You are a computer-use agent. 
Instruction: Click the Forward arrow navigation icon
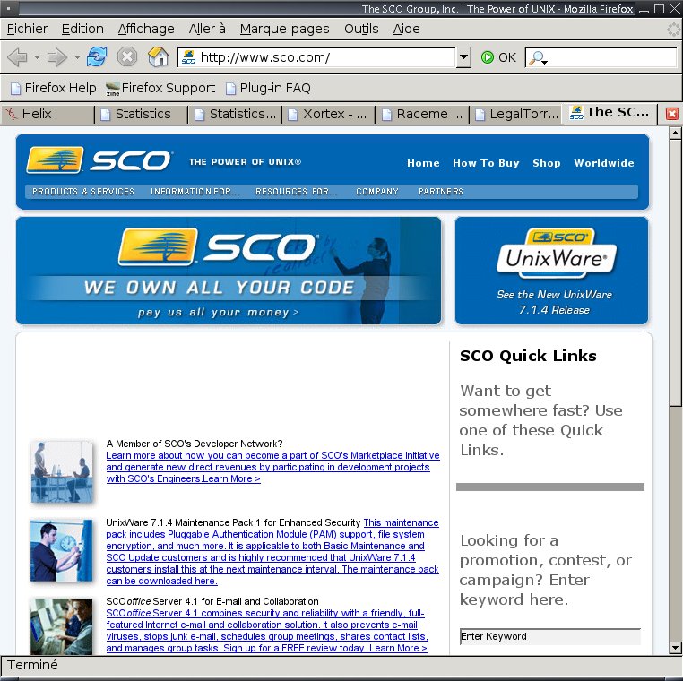click(x=57, y=57)
